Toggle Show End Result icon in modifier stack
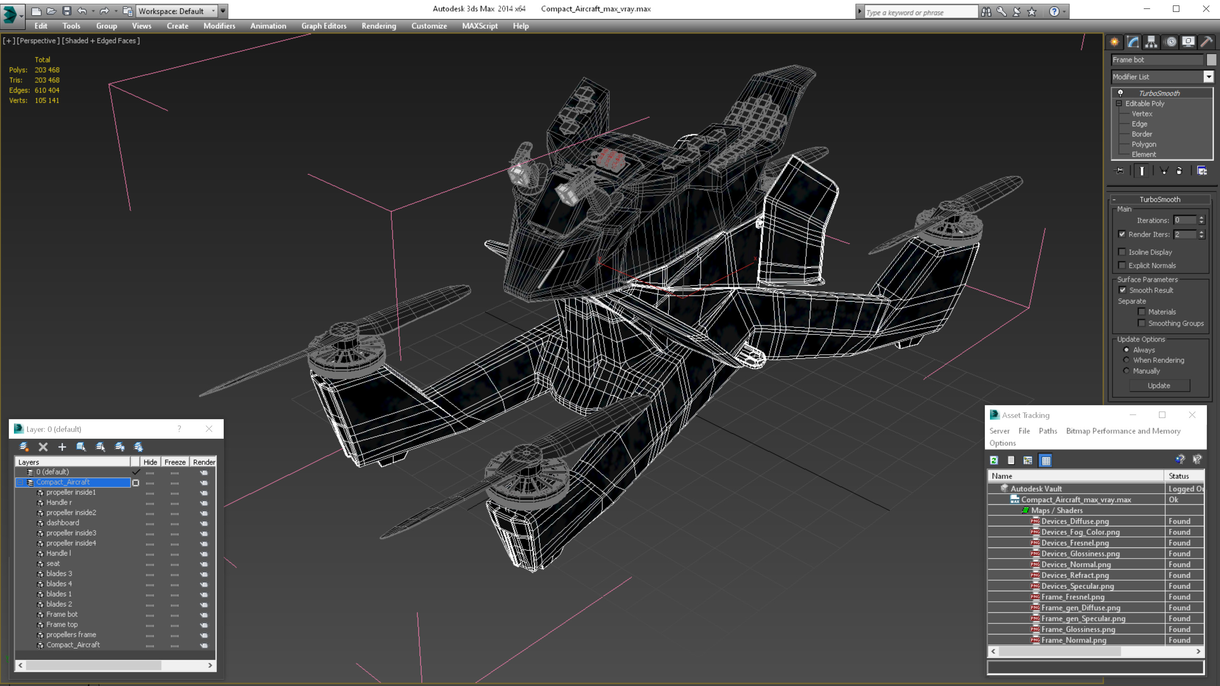The width and height of the screenshot is (1220, 686). 1142,170
